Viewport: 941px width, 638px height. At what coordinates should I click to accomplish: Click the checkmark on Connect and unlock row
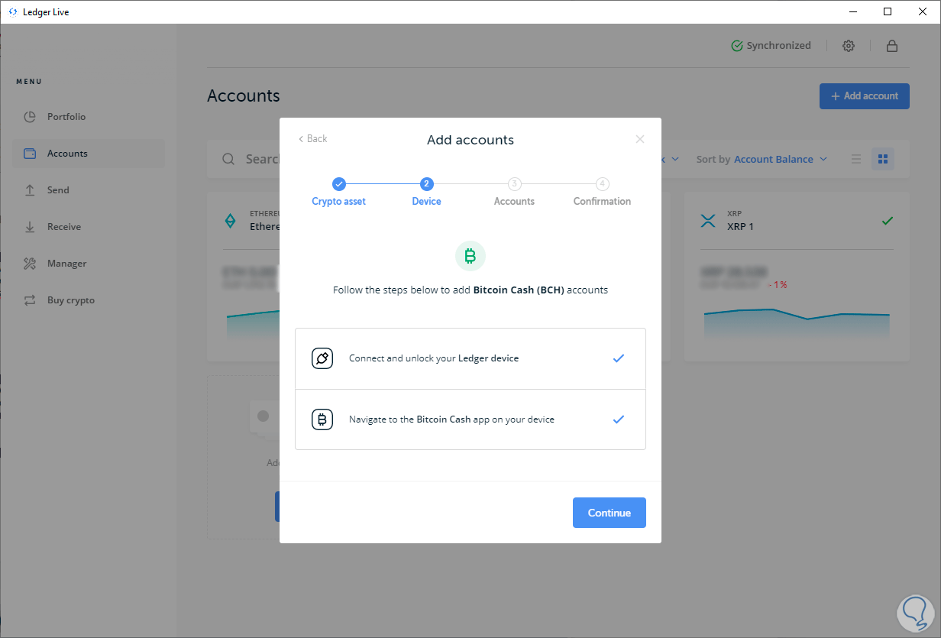click(x=619, y=358)
